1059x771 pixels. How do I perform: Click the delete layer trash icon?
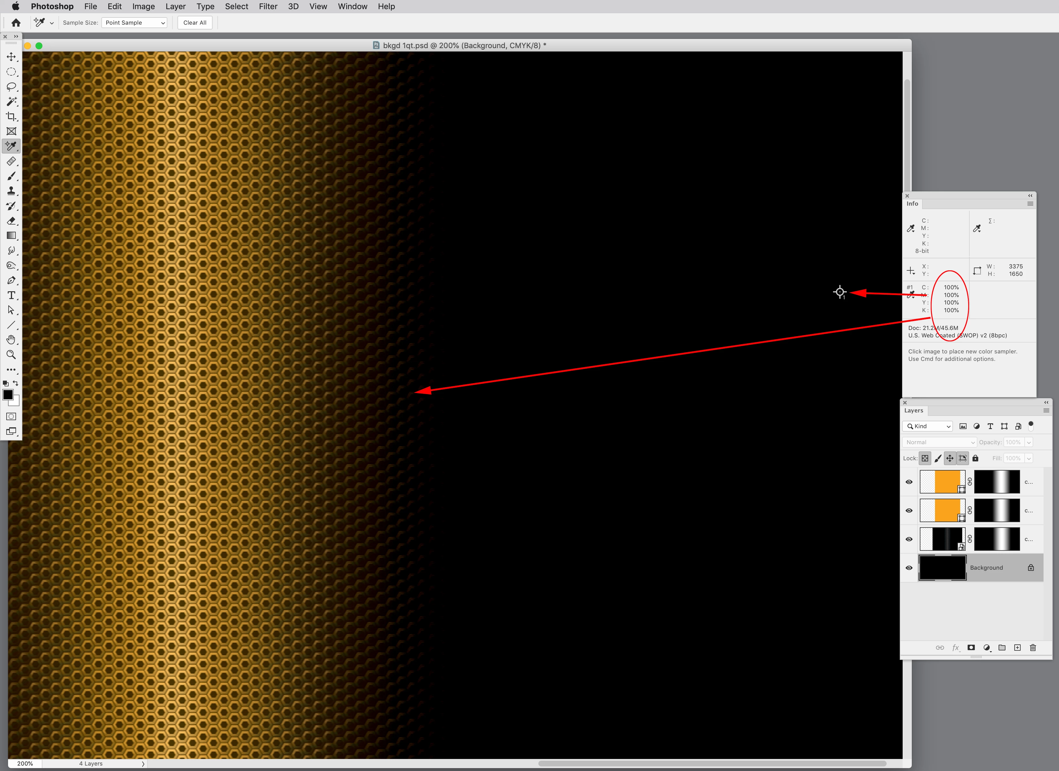click(1033, 648)
